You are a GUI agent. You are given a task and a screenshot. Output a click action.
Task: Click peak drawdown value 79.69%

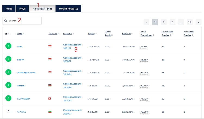144,112
